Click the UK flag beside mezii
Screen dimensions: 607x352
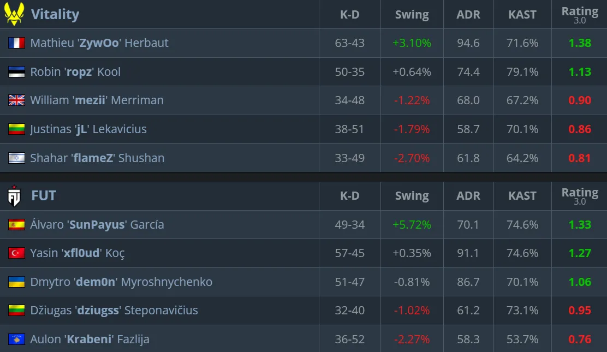coord(16,100)
